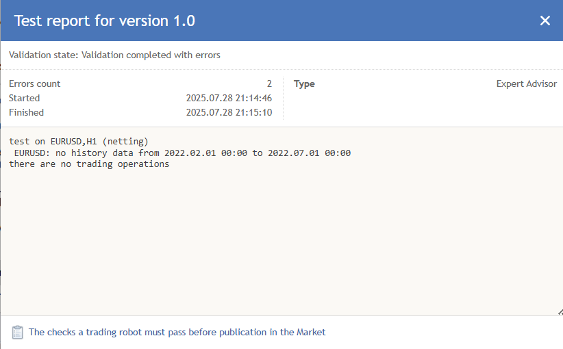Image resolution: width=563 pixels, height=349 pixels.
Task: Click the log area resize grip
Action: pyautogui.click(x=559, y=312)
